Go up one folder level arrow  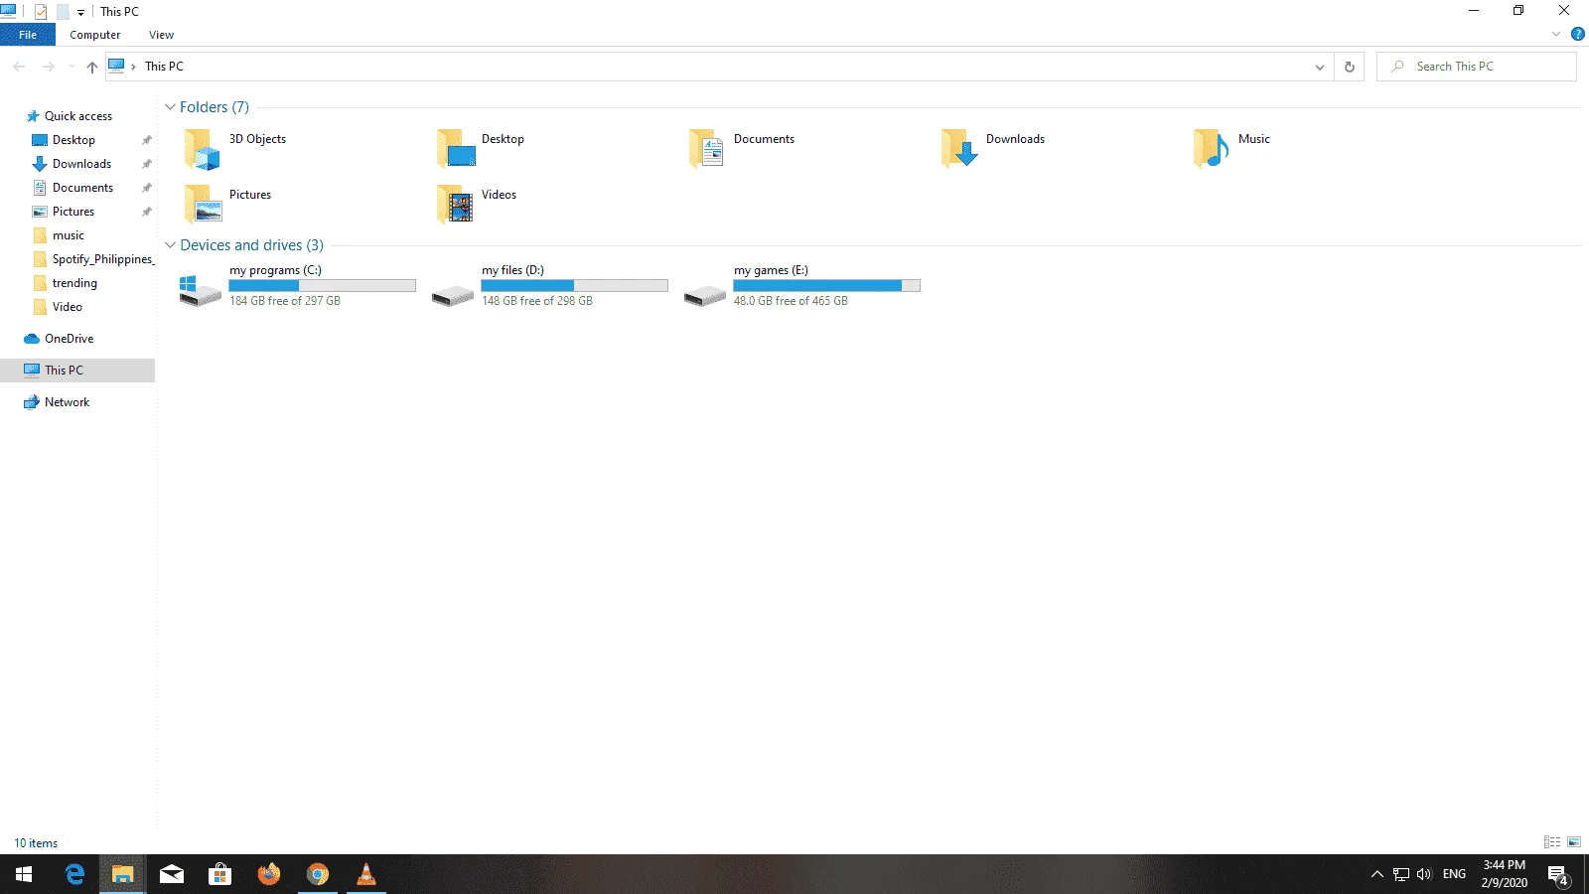pos(92,67)
